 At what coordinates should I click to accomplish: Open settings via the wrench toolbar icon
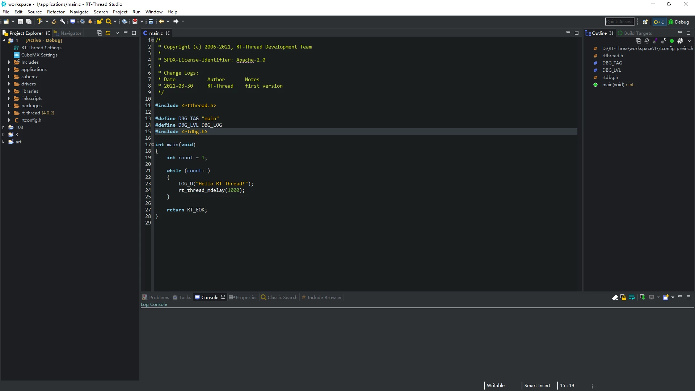click(x=62, y=22)
